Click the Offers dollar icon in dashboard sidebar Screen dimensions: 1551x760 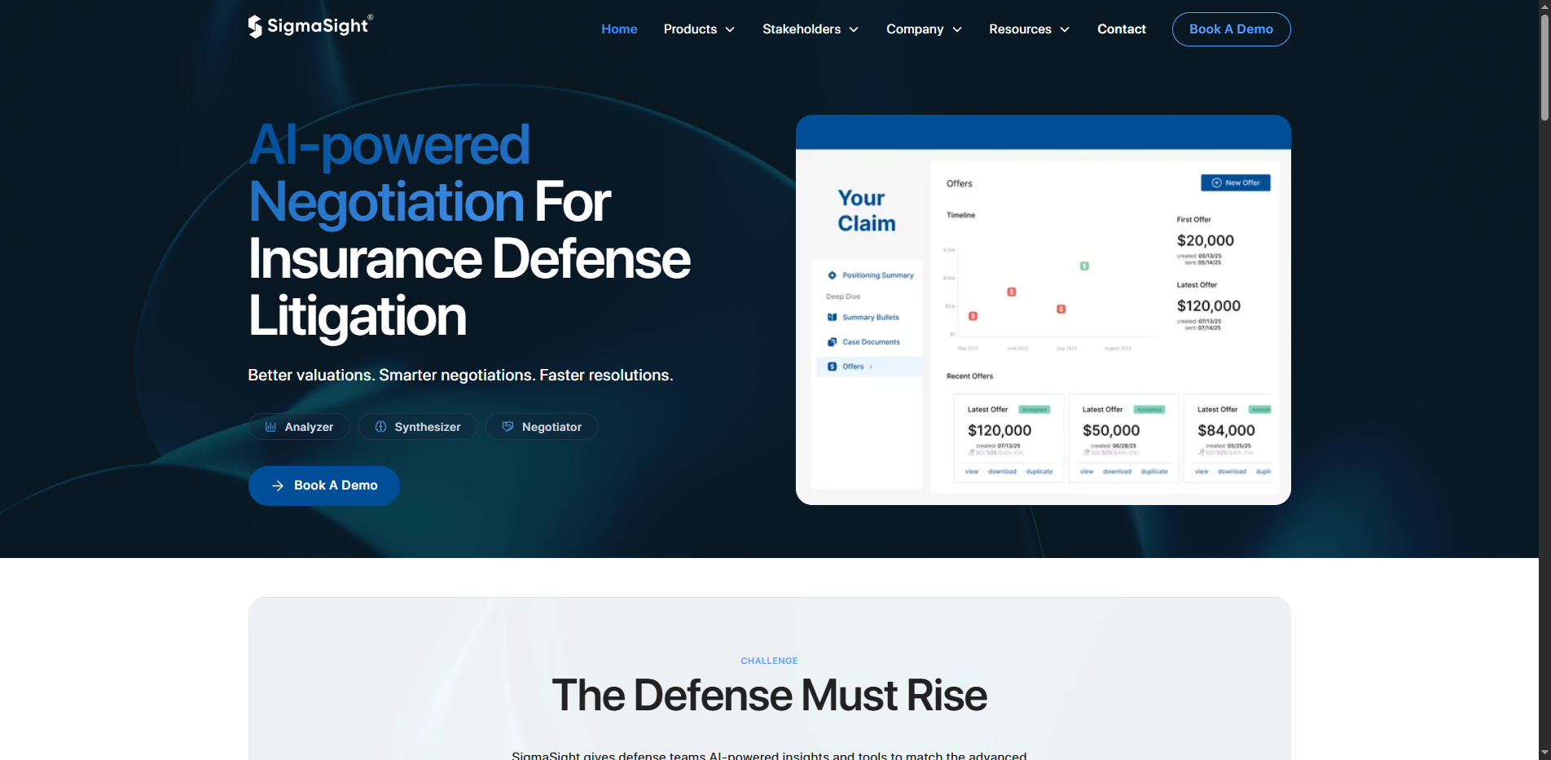832,367
